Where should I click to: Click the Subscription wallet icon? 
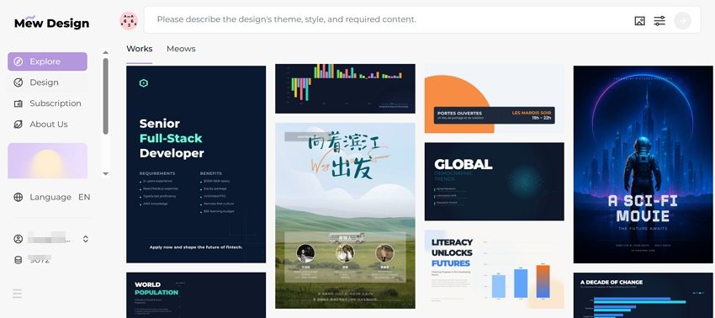[19, 103]
